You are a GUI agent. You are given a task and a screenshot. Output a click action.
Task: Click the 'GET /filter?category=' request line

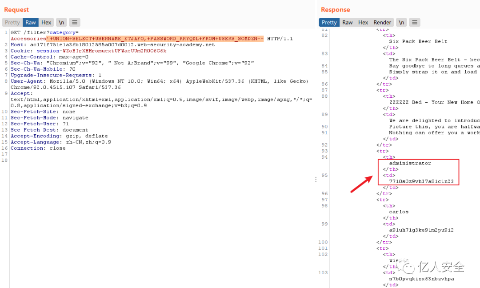(x=45, y=32)
